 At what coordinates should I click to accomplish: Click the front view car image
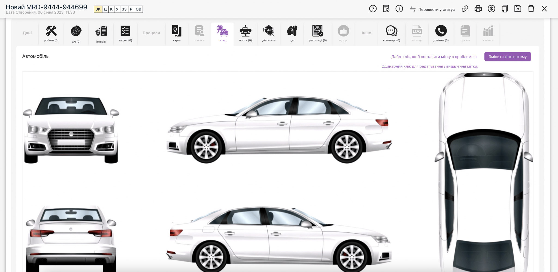[x=71, y=129]
